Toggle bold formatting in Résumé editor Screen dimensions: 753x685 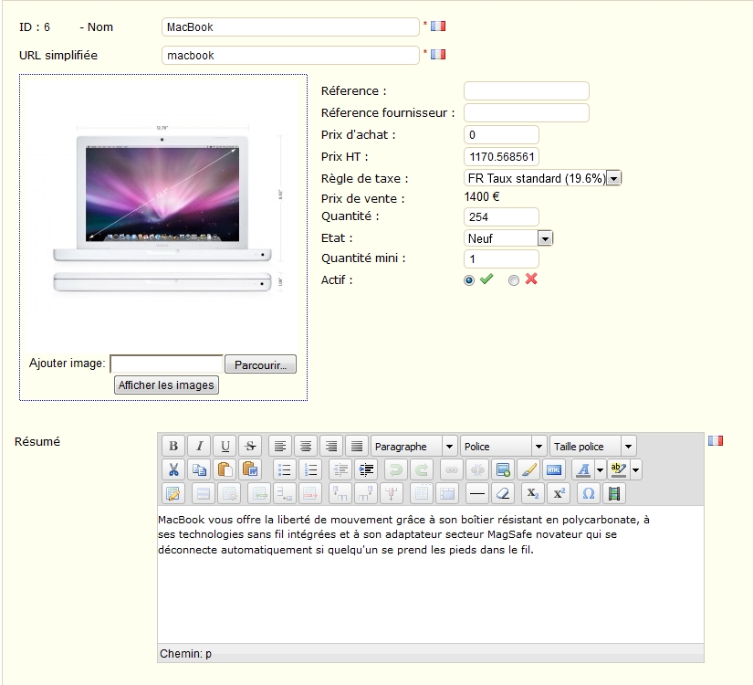[x=173, y=446]
